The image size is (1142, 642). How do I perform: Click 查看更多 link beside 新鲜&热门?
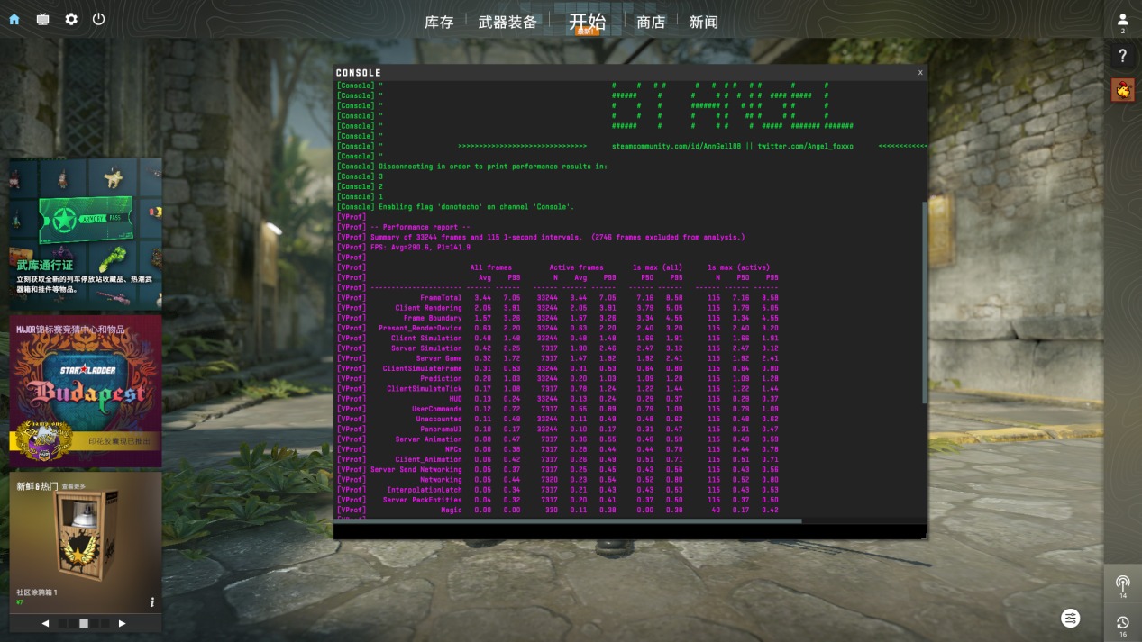[x=73, y=486]
